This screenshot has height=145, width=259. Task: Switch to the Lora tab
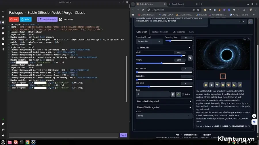click(x=191, y=32)
